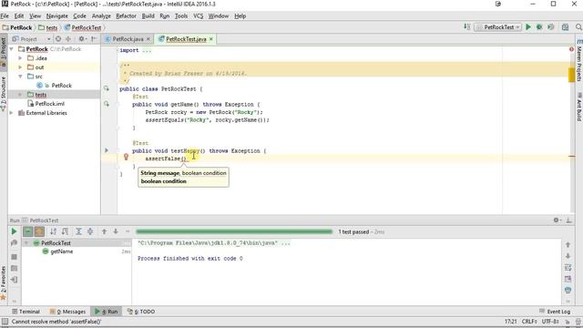Expand the folded import statement
This screenshot has width=583, height=328.
[x=146, y=50]
